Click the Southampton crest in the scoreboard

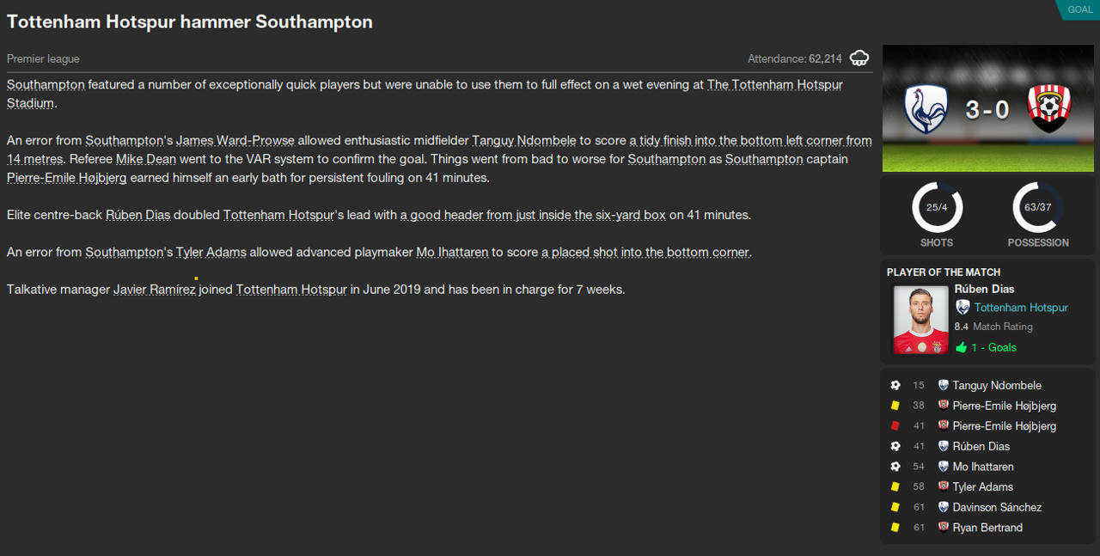coord(1048,109)
